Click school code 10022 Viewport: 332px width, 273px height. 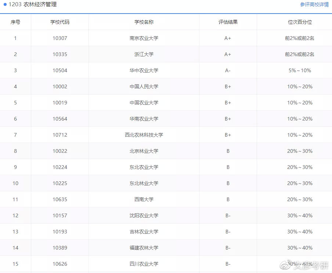click(60, 151)
